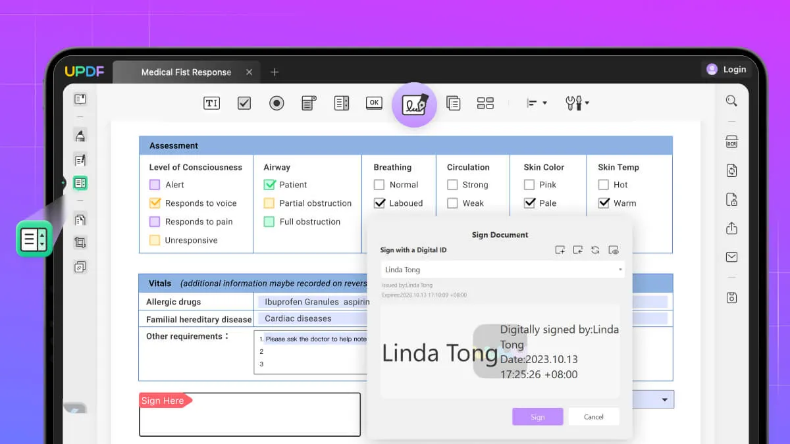Toggle the Normal breathing checkbox
Viewport: 790px width, 444px height.
(x=379, y=185)
